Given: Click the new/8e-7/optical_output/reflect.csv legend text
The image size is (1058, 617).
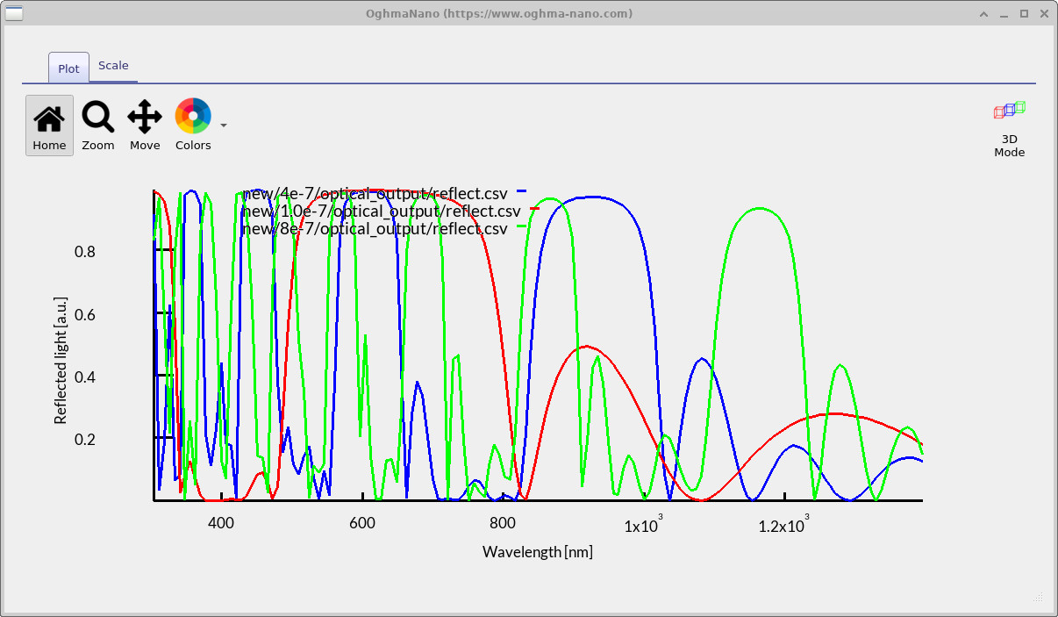Looking at the screenshot, I should [376, 229].
